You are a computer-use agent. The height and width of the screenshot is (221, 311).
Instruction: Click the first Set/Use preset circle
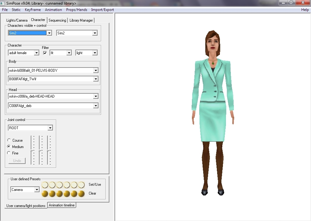pos(45,185)
